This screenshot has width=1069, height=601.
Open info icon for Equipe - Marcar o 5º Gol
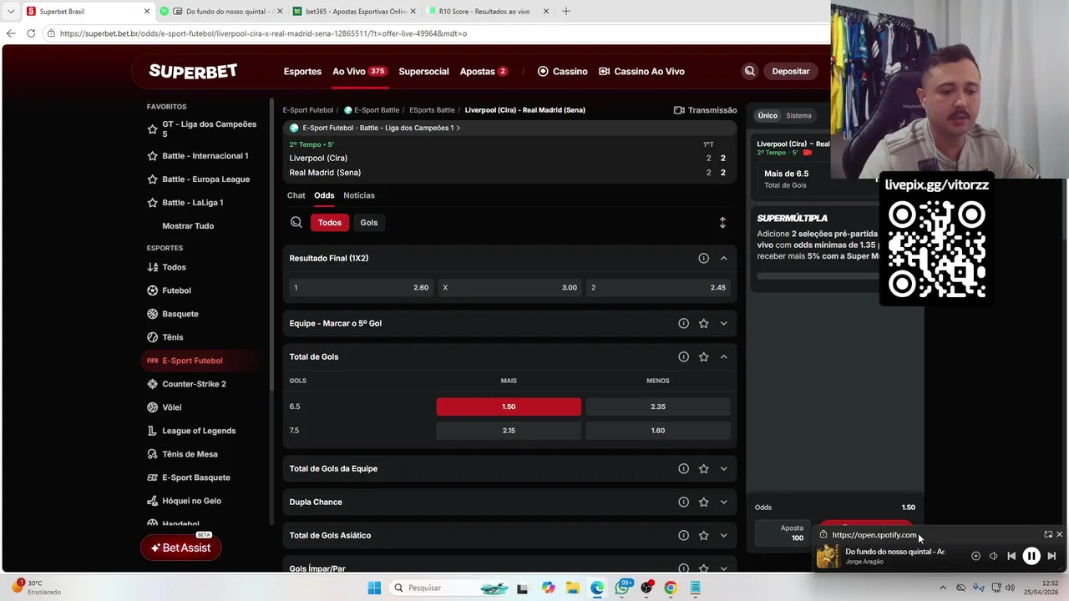pos(683,323)
